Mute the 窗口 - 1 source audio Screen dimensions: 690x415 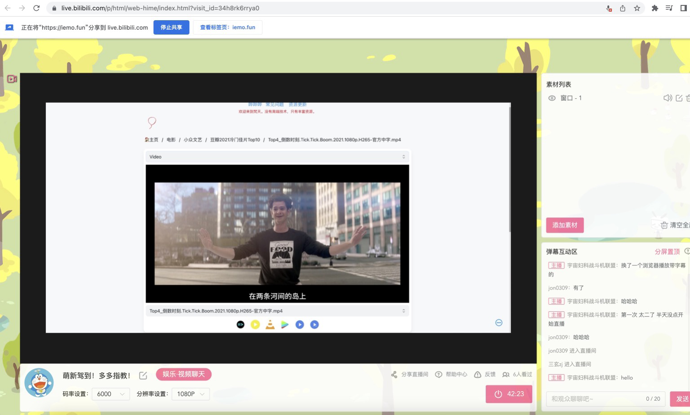pos(668,98)
